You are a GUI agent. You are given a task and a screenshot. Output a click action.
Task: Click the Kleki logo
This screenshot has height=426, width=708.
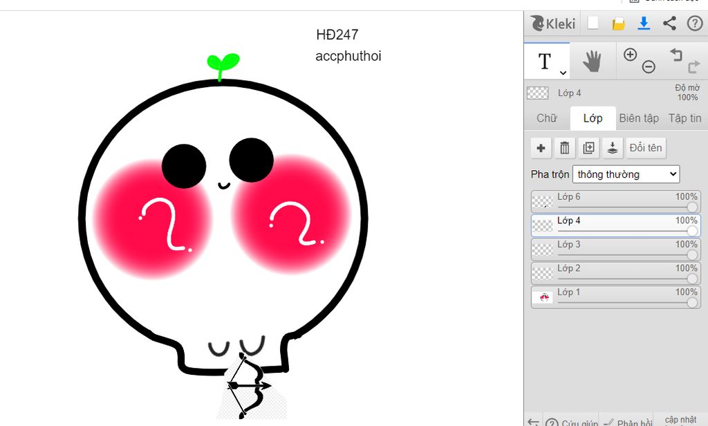(552, 23)
